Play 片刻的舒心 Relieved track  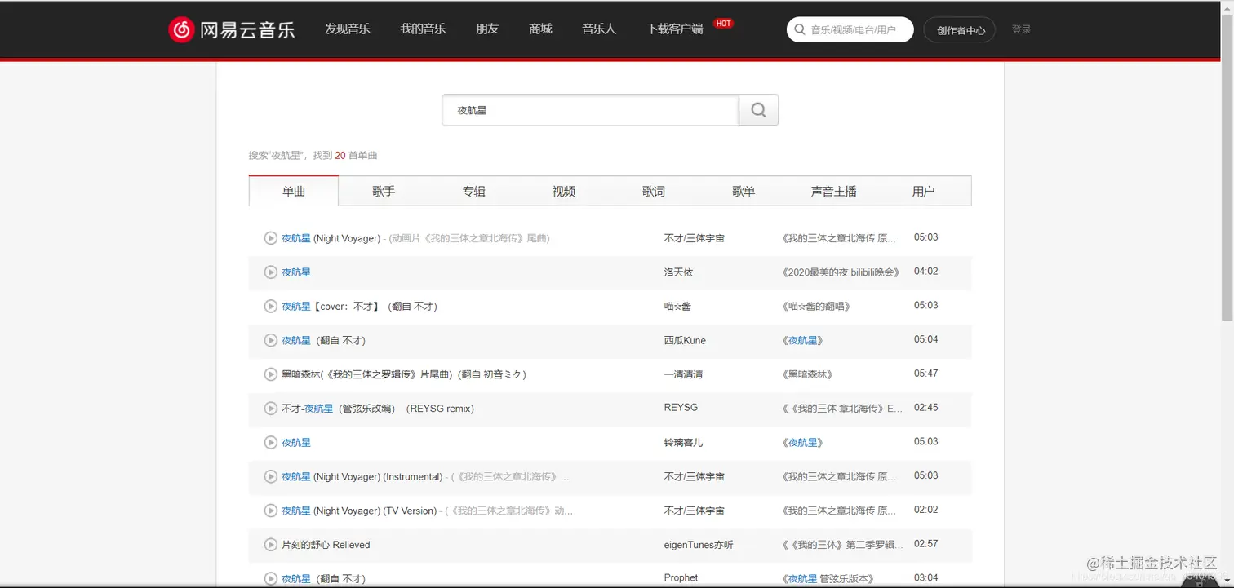click(271, 545)
